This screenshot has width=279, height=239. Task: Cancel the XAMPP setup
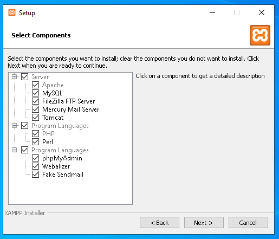[248, 223]
